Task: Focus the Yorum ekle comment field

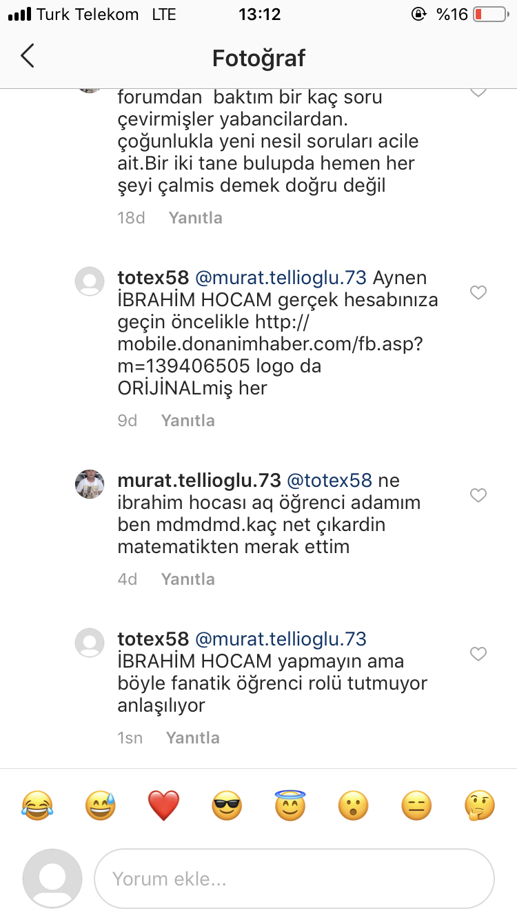Action: point(294,879)
